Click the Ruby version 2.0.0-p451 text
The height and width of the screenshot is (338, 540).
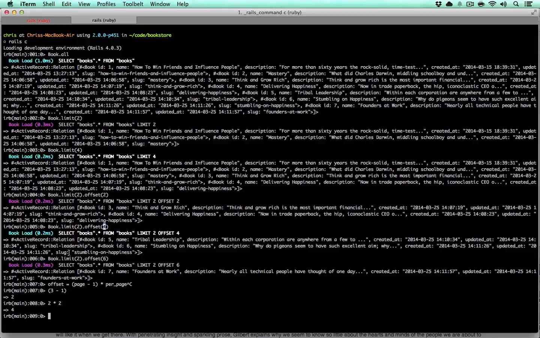[106, 35]
